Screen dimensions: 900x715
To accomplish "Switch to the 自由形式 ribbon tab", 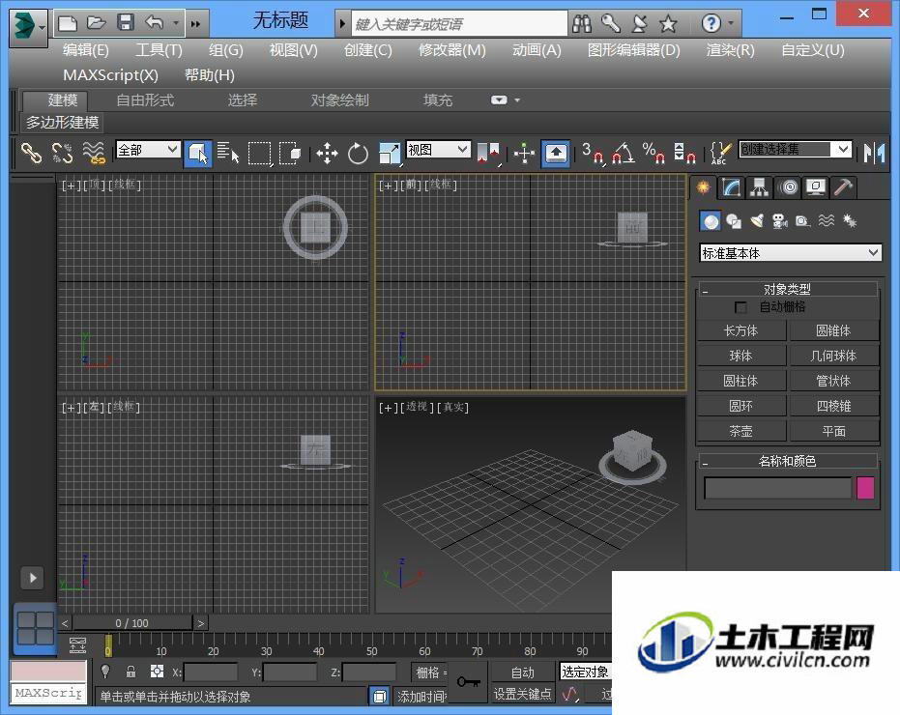I will point(145,100).
